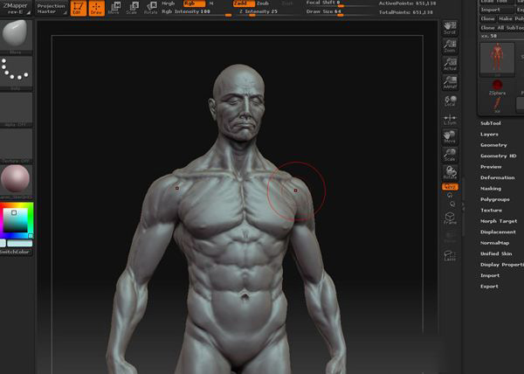Click the Frame icon in right shelf
Image resolution: width=524 pixels, height=374 pixels.
pyautogui.click(x=450, y=218)
